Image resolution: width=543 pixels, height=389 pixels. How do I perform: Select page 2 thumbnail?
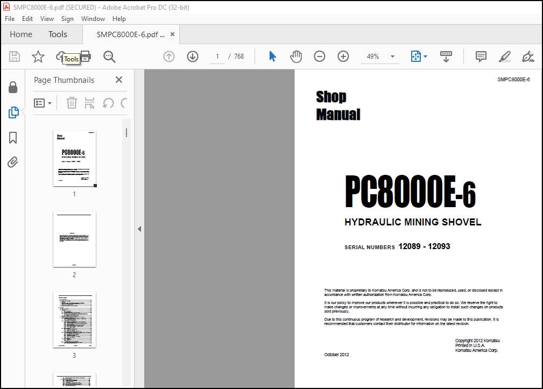[74, 239]
